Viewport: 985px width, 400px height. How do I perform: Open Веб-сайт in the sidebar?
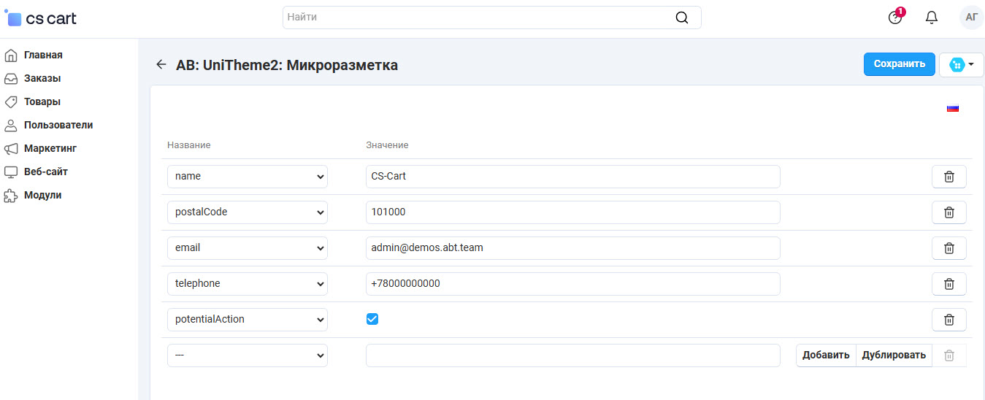click(46, 172)
